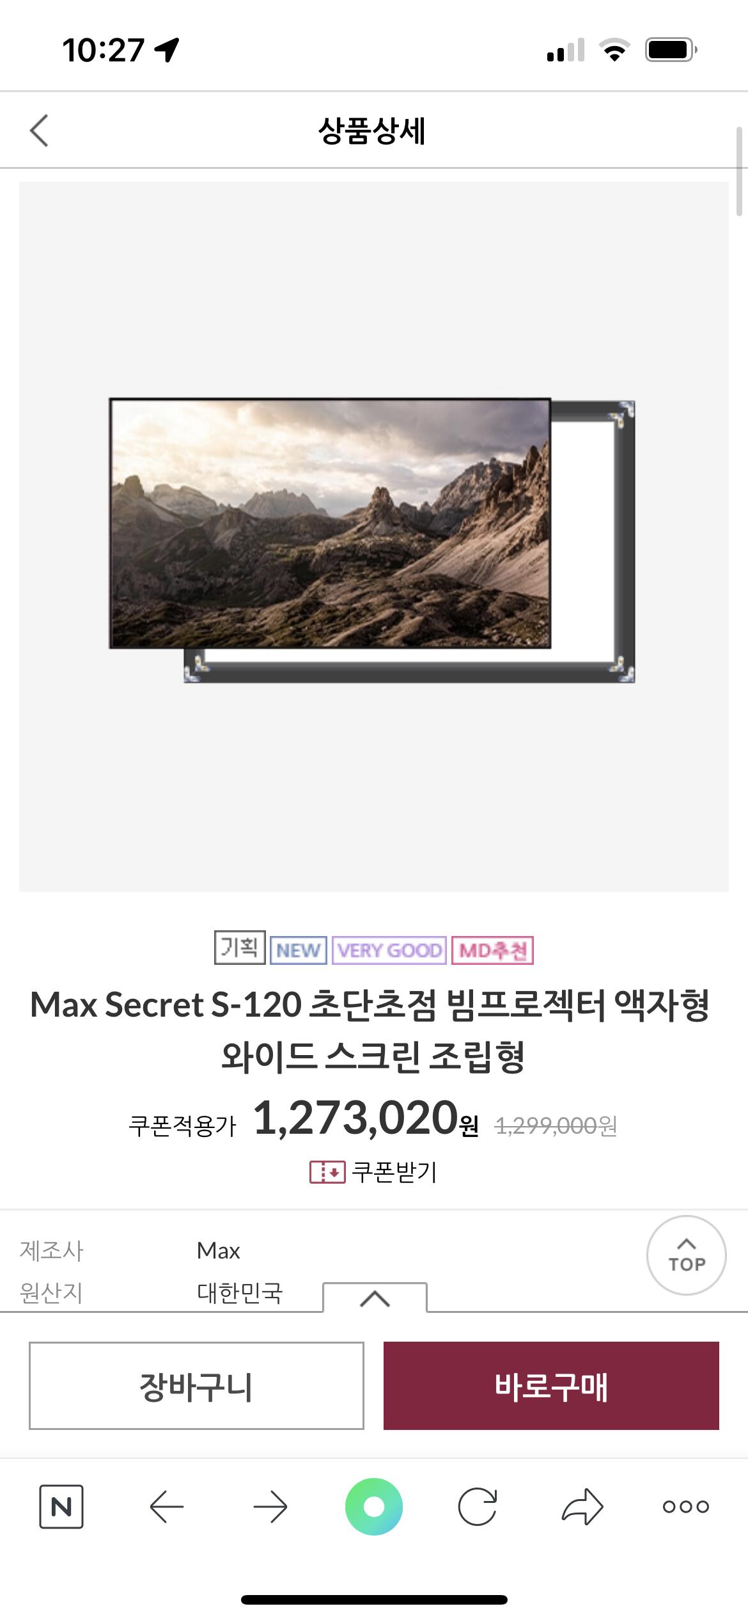
Task: Select the MD추천 badge
Action: pyautogui.click(x=492, y=950)
